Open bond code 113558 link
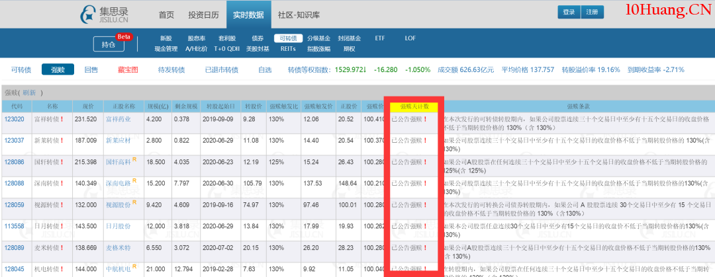Image resolution: width=715 pixels, height=277 pixels. point(14,227)
